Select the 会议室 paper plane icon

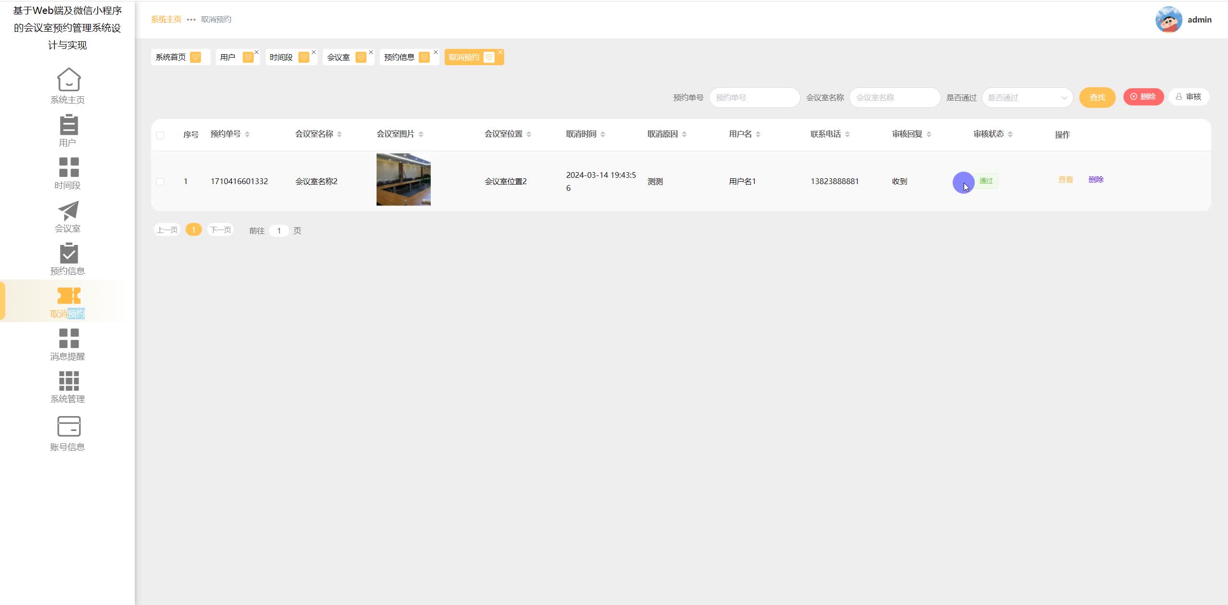pos(69,210)
